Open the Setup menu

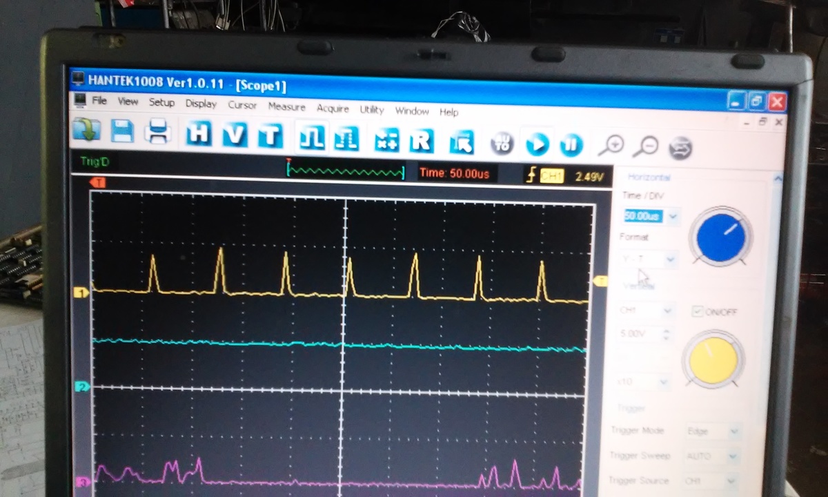tap(161, 102)
